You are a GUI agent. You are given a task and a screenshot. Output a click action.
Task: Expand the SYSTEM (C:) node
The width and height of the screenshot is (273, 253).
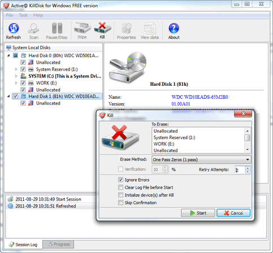coord(16,76)
